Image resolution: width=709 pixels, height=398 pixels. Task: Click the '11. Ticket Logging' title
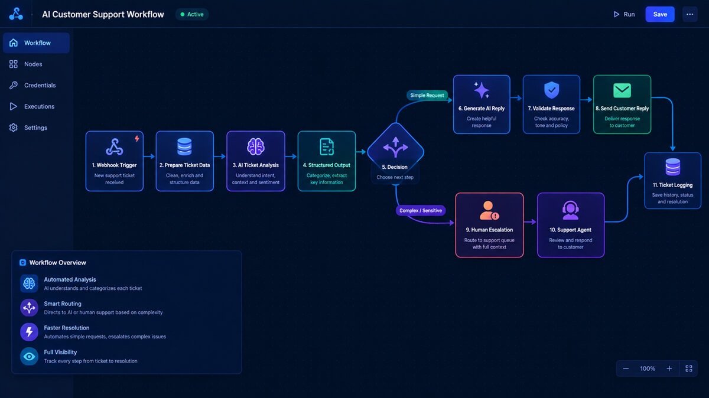coord(673,185)
